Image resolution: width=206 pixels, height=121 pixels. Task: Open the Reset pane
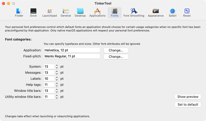(187, 13)
